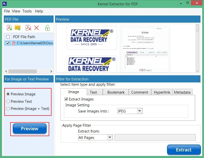204x158 pixels.
Task: Switch to the Text tab
Action: click(95, 92)
